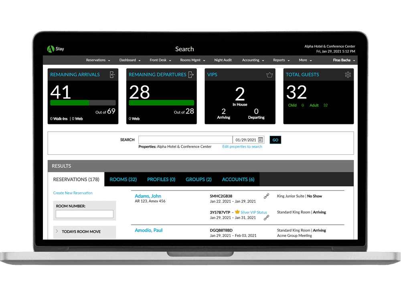
Task: Click the Stay logo icon
Action: coord(51,49)
